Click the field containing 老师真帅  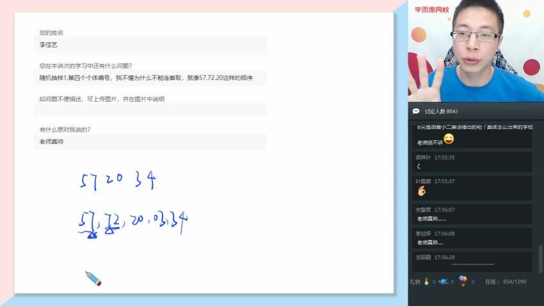pyautogui.click(x=150, y=141)
